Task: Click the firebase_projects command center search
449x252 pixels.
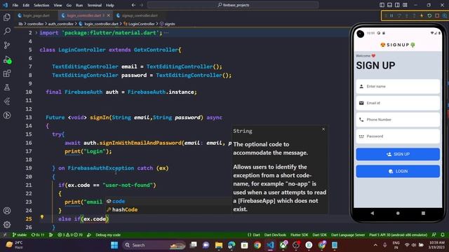Action: pyautogui.click(x=233, y=5)
